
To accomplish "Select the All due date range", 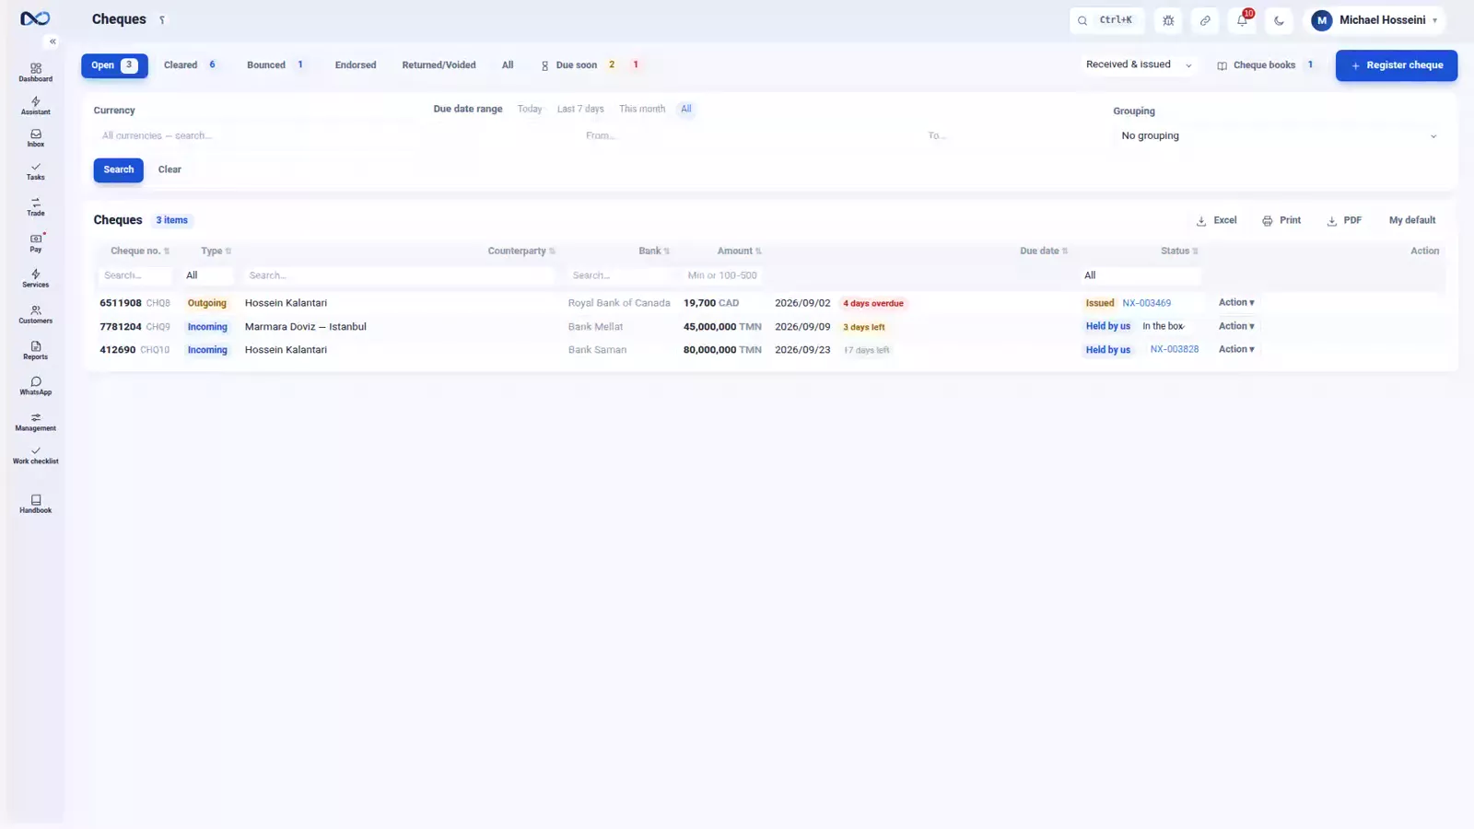I will [685, 109].
